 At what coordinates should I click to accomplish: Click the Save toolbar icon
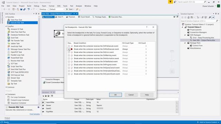pos(21,9)
